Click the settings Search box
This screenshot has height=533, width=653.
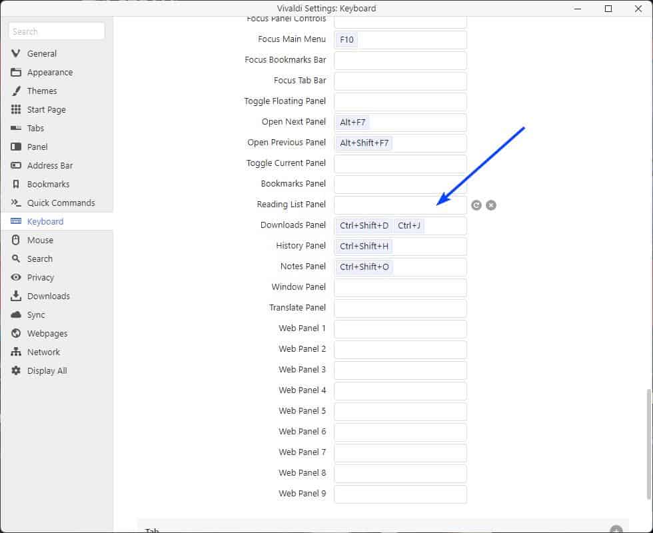[x=57, y=31]
